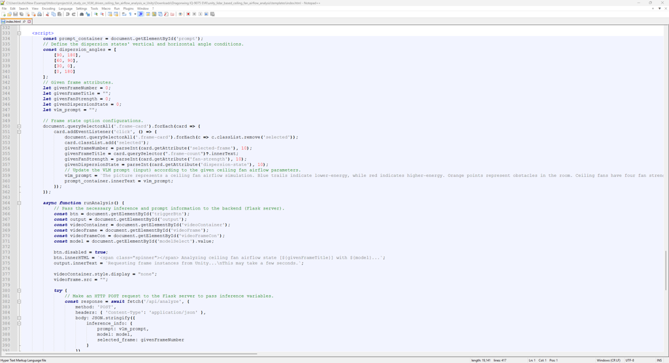Zoom in with the toolbar magnifier
The height and width of the screenshot is (363, 669).
coord(96,14)
